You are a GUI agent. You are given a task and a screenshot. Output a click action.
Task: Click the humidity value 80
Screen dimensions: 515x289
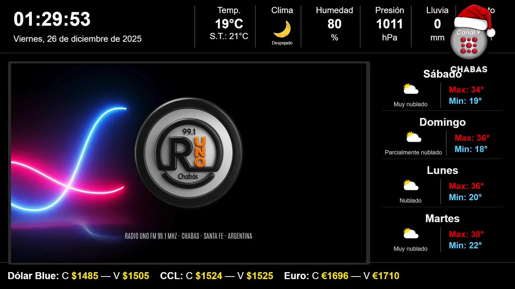(x=334, y=24)
